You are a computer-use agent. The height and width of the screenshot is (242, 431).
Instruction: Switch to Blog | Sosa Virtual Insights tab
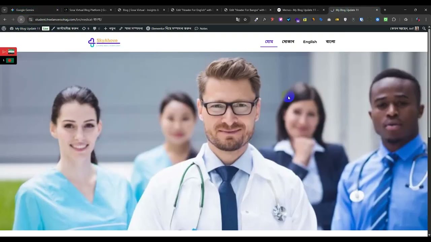point(141,10)
